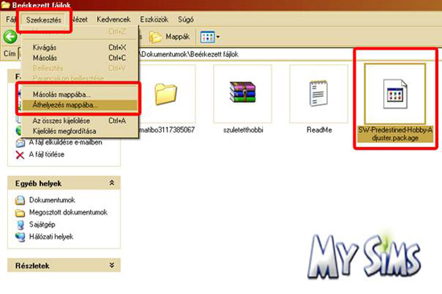Click the Hálózati helyek network icon
The image size is (442, 294).
(20, 237)
